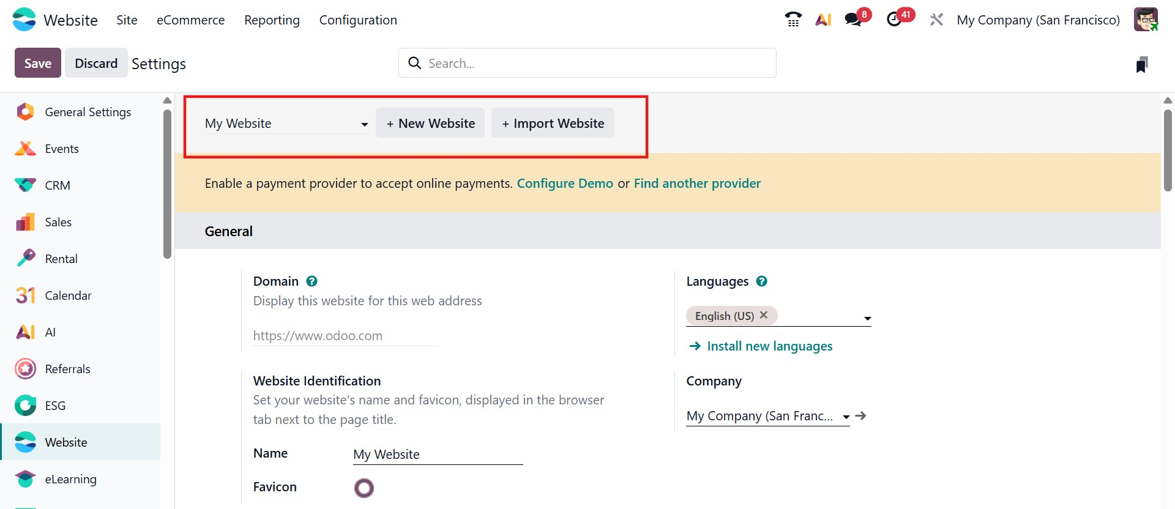This screenshot has width=1175, height=509.
Task: Open the activities clock icon
Action: [895, 20]
